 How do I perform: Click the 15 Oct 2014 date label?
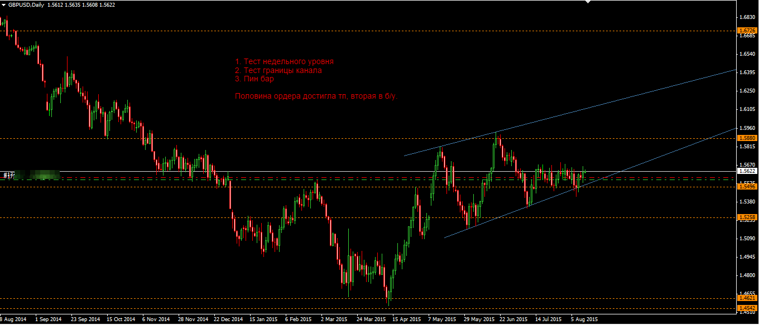[x=121, y=320]
